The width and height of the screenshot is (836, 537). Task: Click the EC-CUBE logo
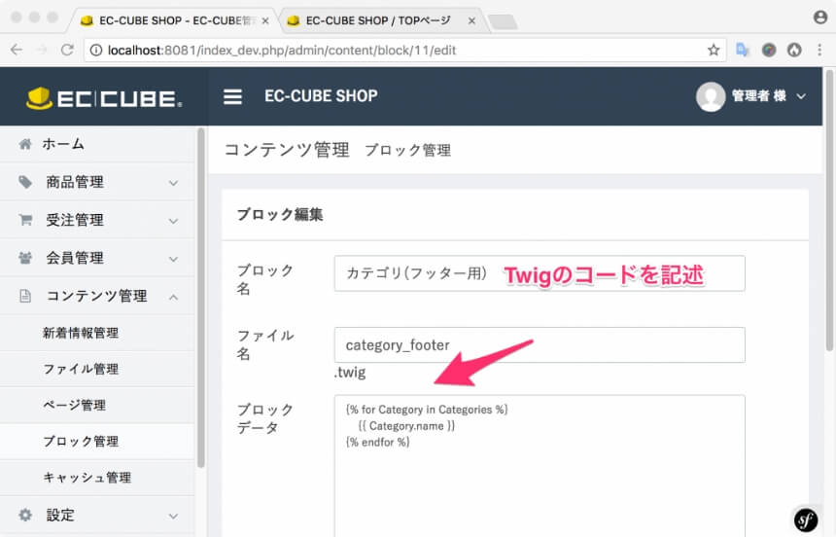click(x=104, y=98)
